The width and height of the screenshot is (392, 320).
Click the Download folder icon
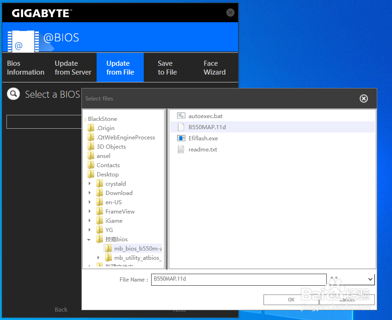(99, 193)
